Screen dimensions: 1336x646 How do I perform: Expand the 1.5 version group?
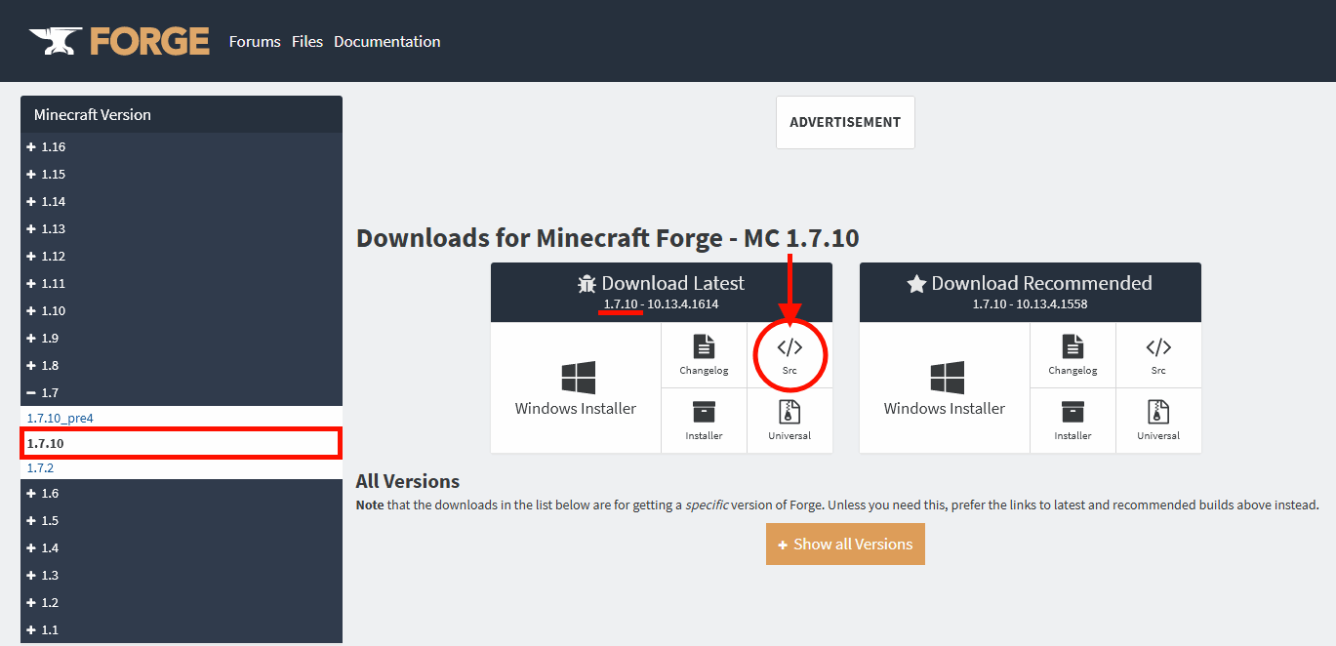(x=182, y=520)
